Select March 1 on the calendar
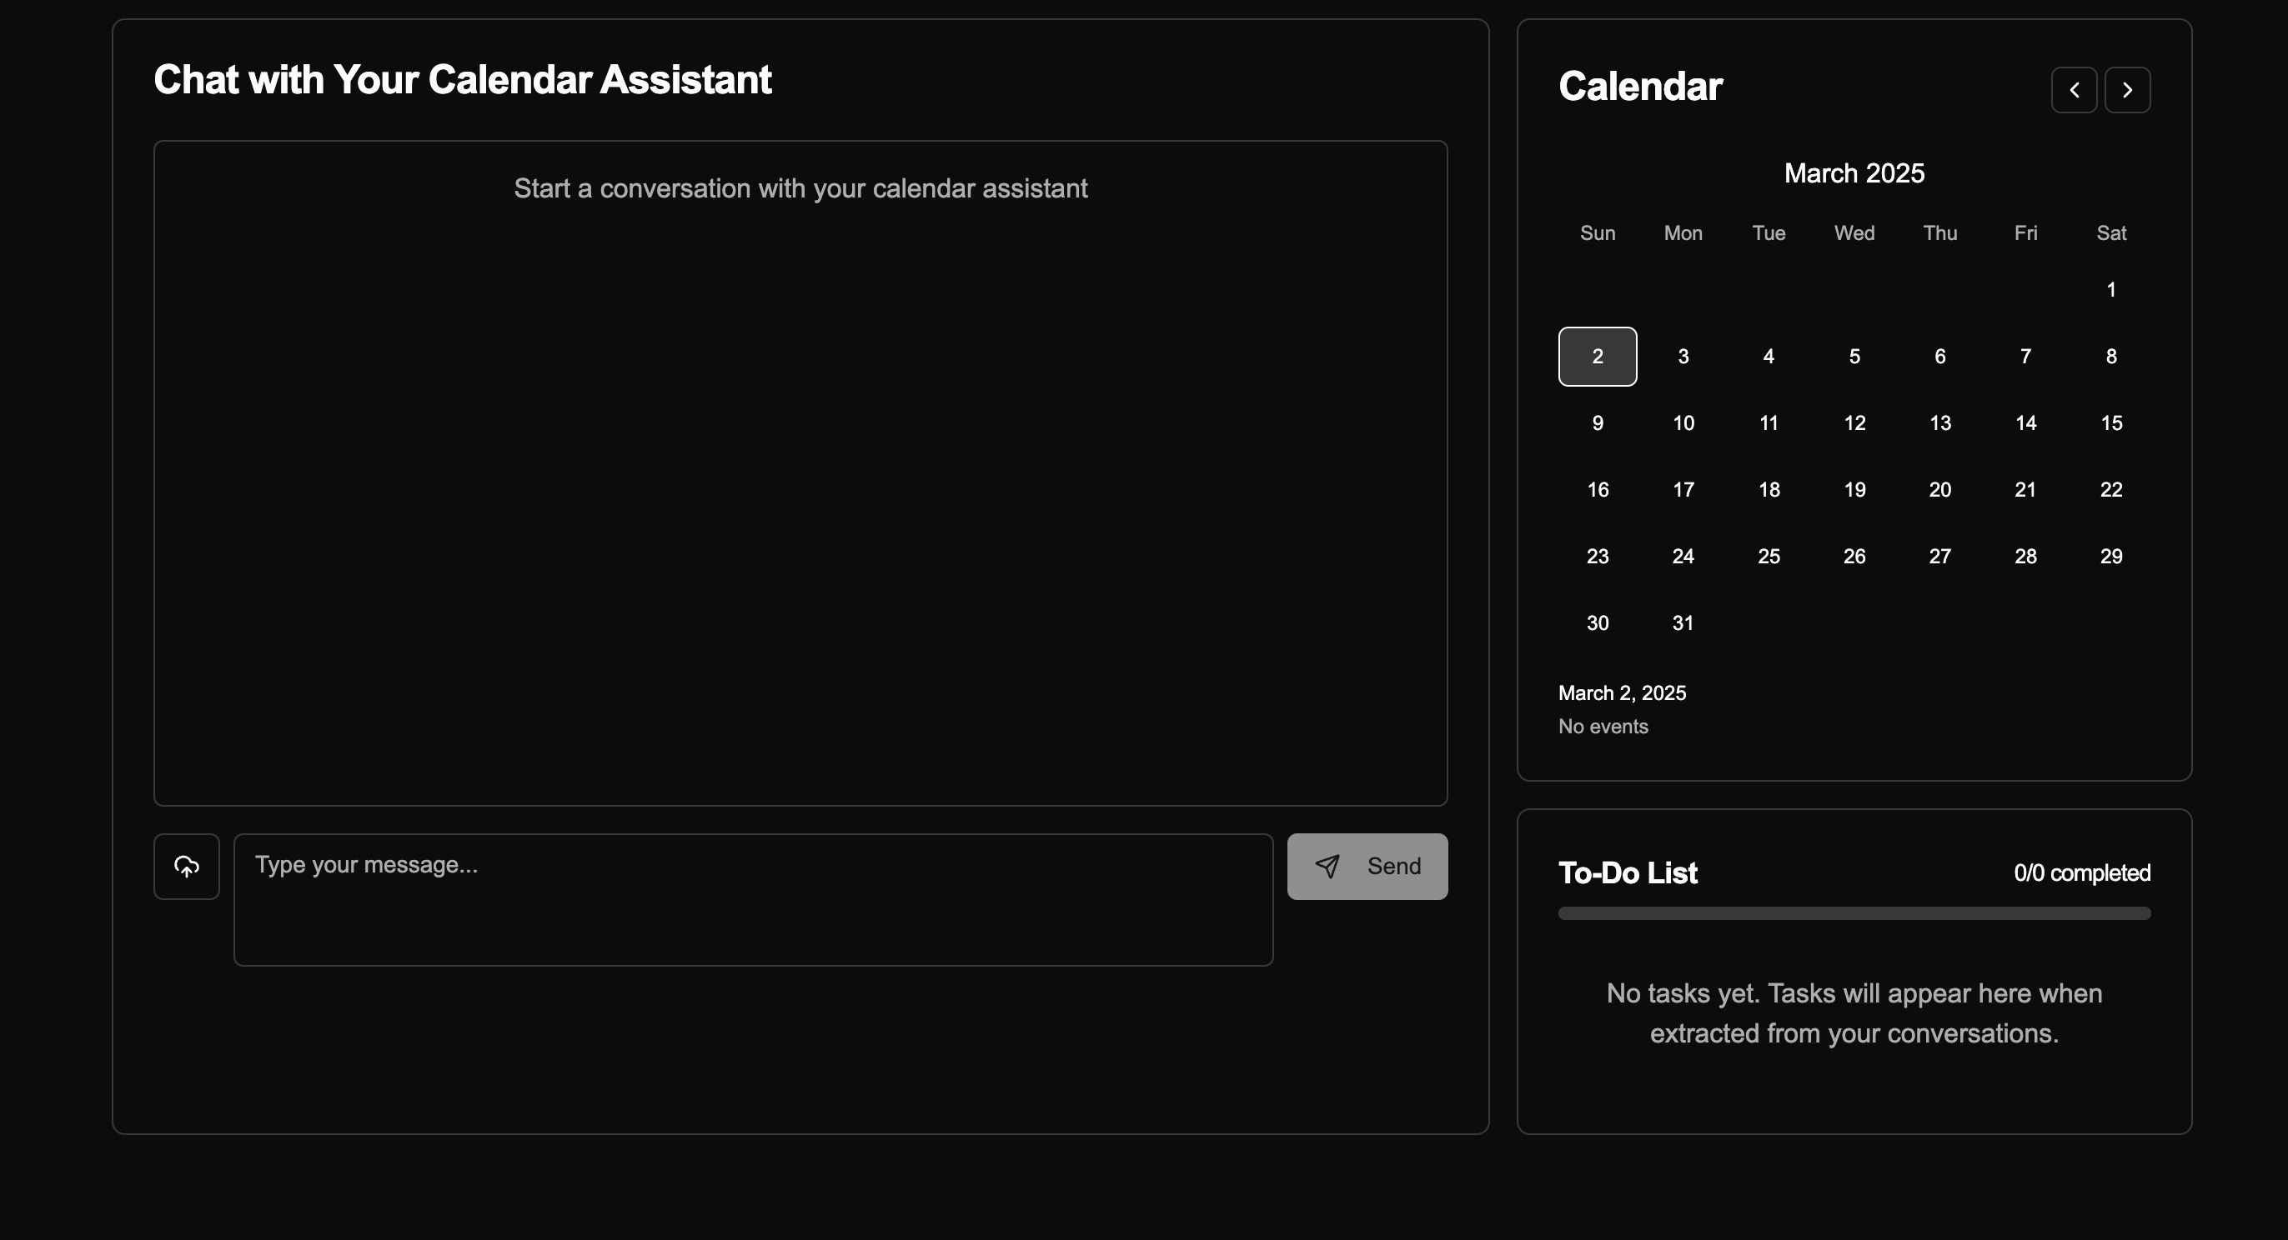 pos(2110,290)
